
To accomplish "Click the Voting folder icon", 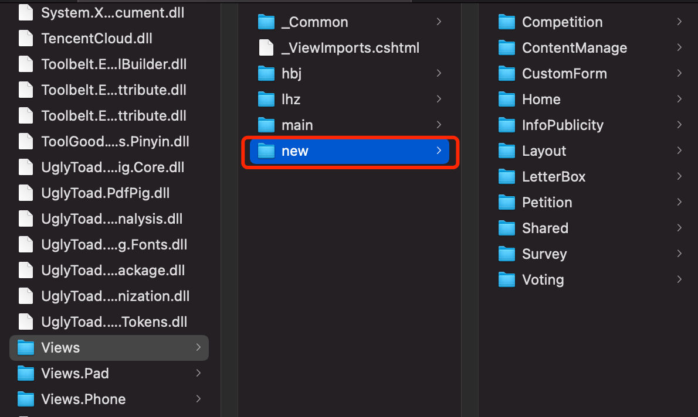I will point(506,280).
